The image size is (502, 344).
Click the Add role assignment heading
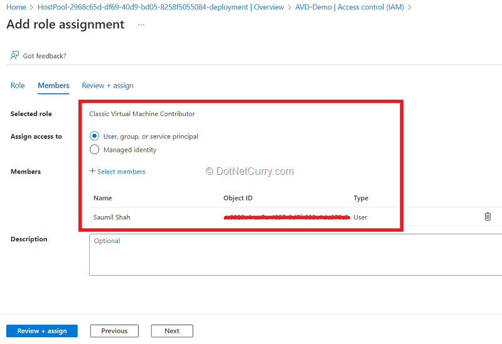[x=65, y=24]
